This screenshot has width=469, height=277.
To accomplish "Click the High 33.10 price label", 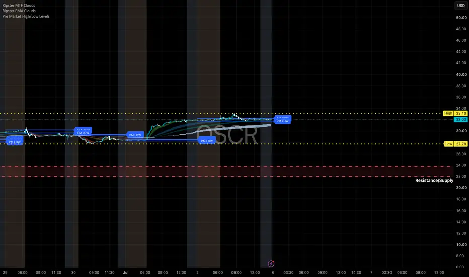I will tap(455, 113).
